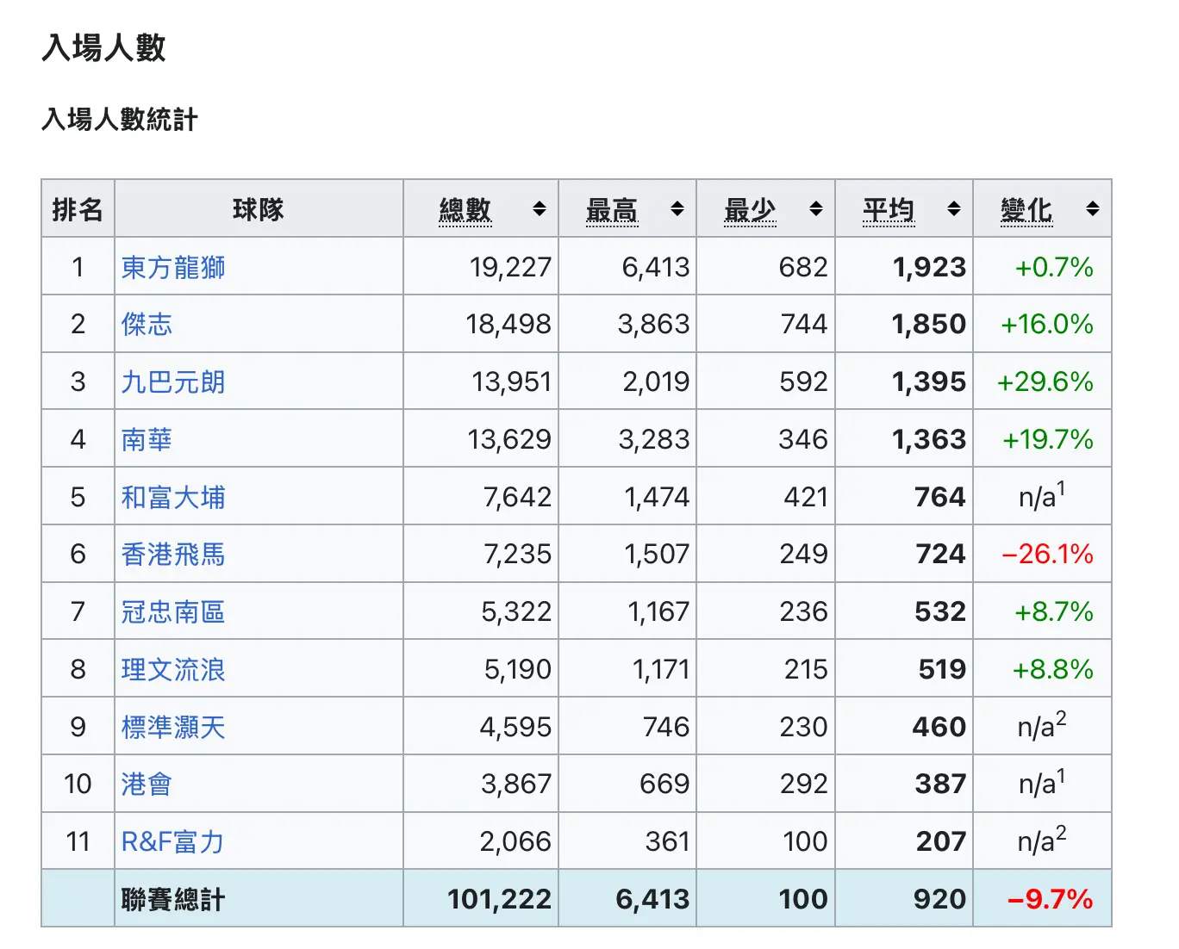The height and width of the screenshot is (949, 1179).
Task: Open the 港會 team link
Action: click(x=147, y=784)
